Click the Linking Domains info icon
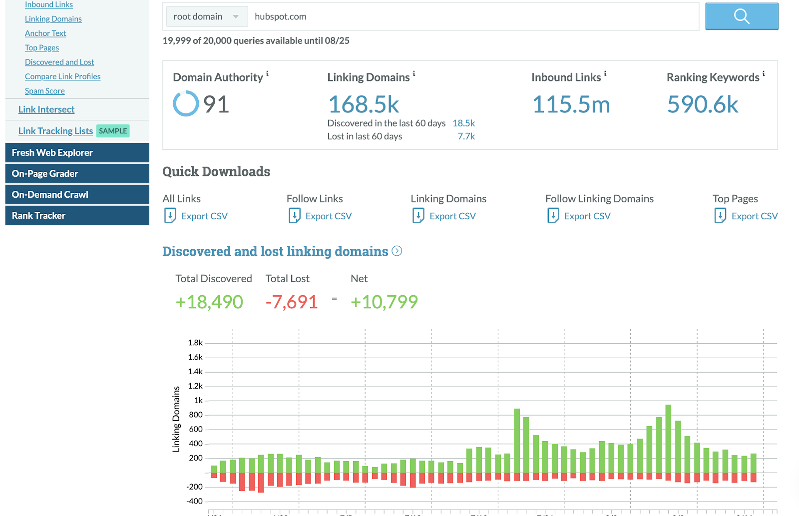 [414, 73]
